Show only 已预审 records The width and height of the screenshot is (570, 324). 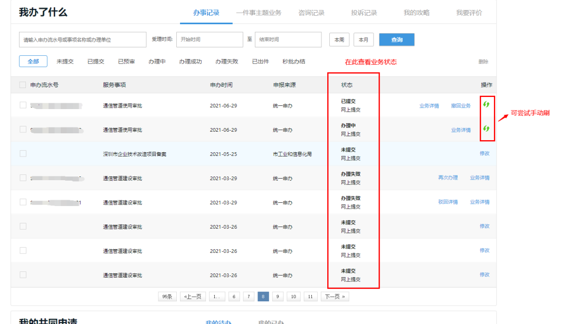(x=126, y=61)
